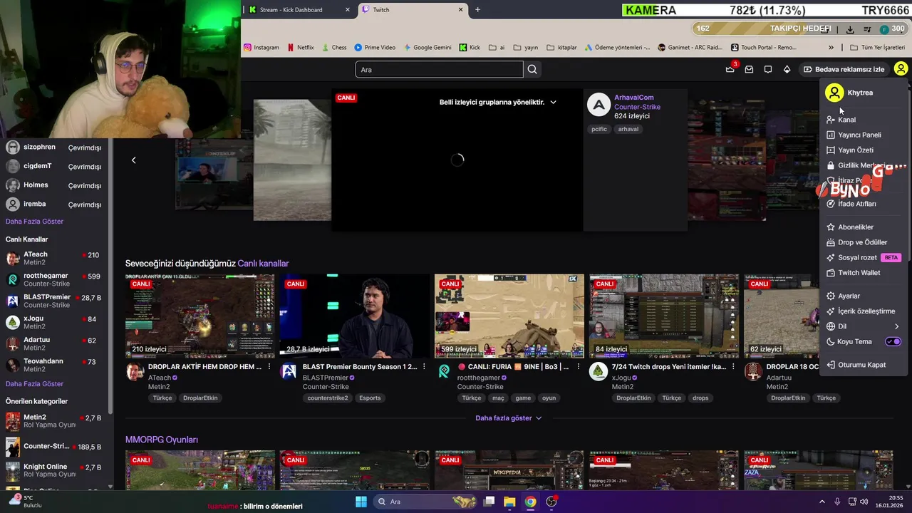
Task: Show more followed channels via first Daha Fazla Göster
Action: (34, 222)
